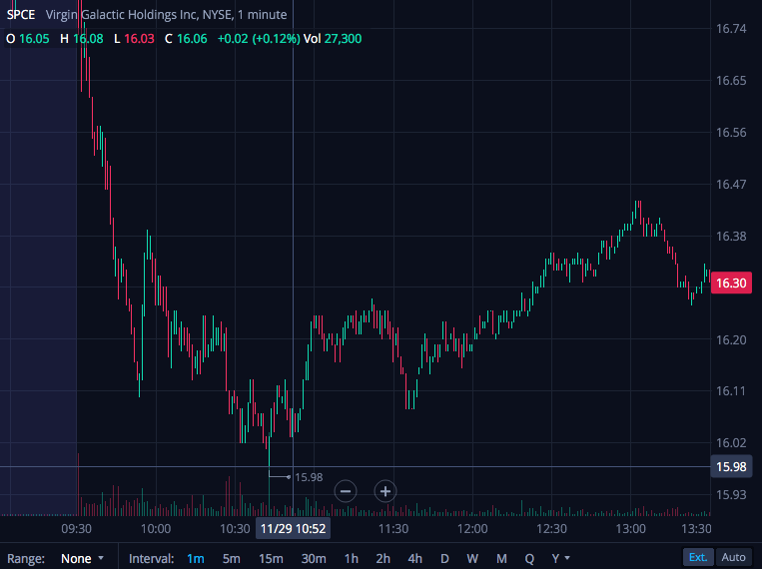Viewport: 762px width, 569px height.
Task: Click the 13:00 time axis label
Action: 631,529
